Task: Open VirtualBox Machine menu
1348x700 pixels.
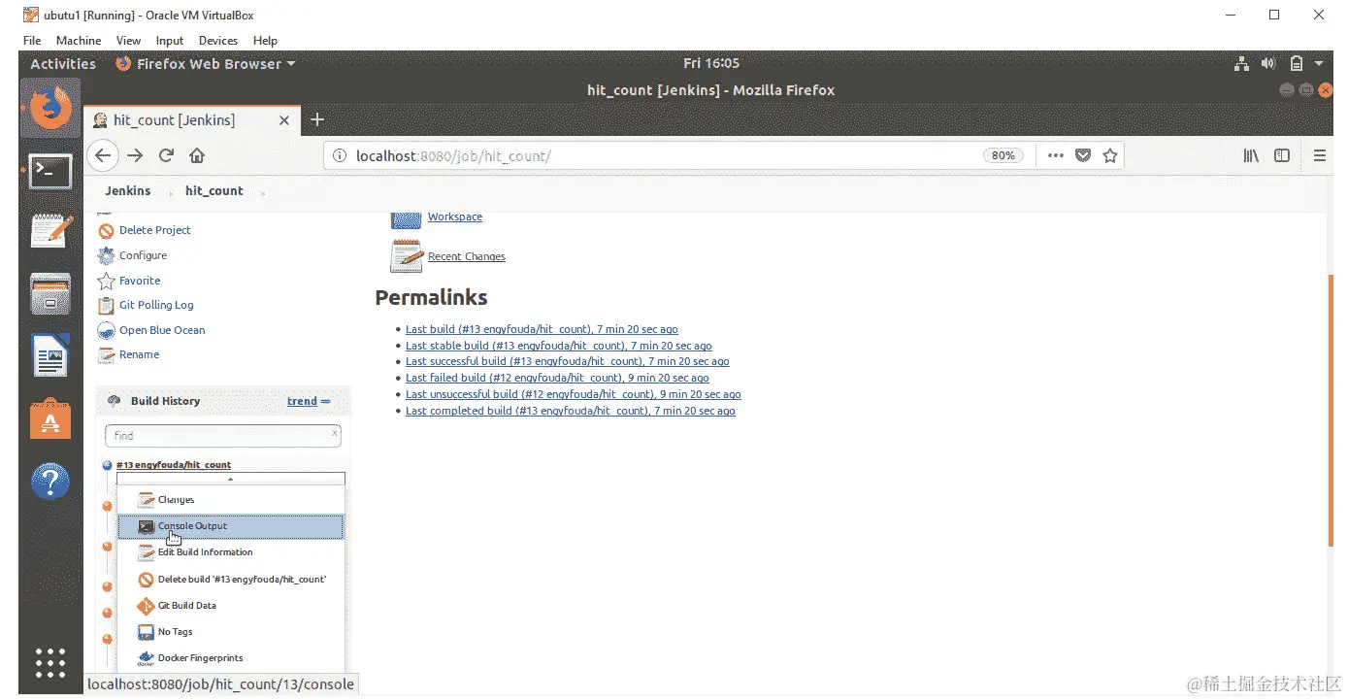Action: [x=79, y=41]
